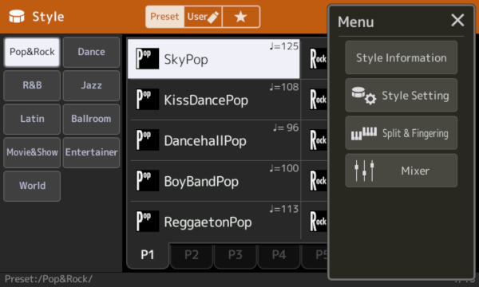Image resolution: width=479 pixels, height=287 pixels.
Task: Click the drum-and-gear Style Setting icon
Action: (364, 96)
